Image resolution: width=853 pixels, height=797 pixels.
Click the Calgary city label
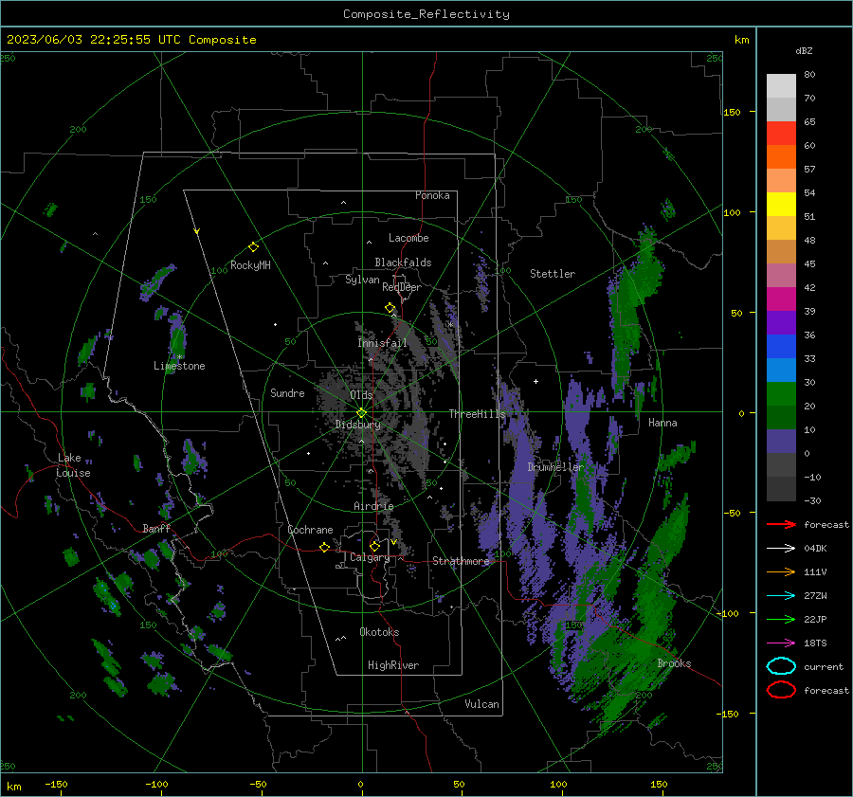pos(370,557)
